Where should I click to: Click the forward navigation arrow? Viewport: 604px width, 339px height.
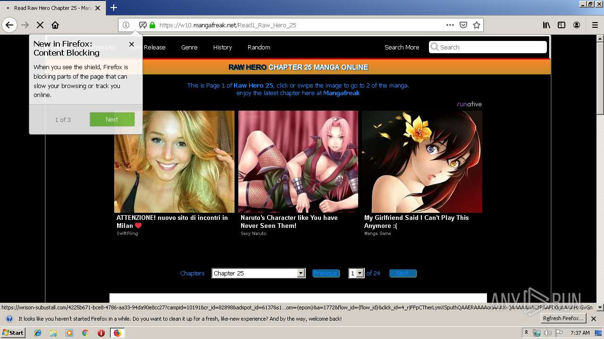pos(25,25)
